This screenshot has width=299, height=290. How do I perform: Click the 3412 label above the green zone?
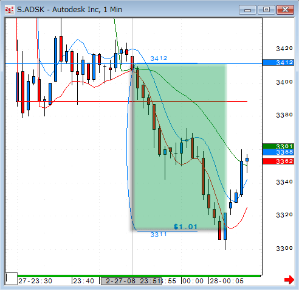click(x=159, y=58)
